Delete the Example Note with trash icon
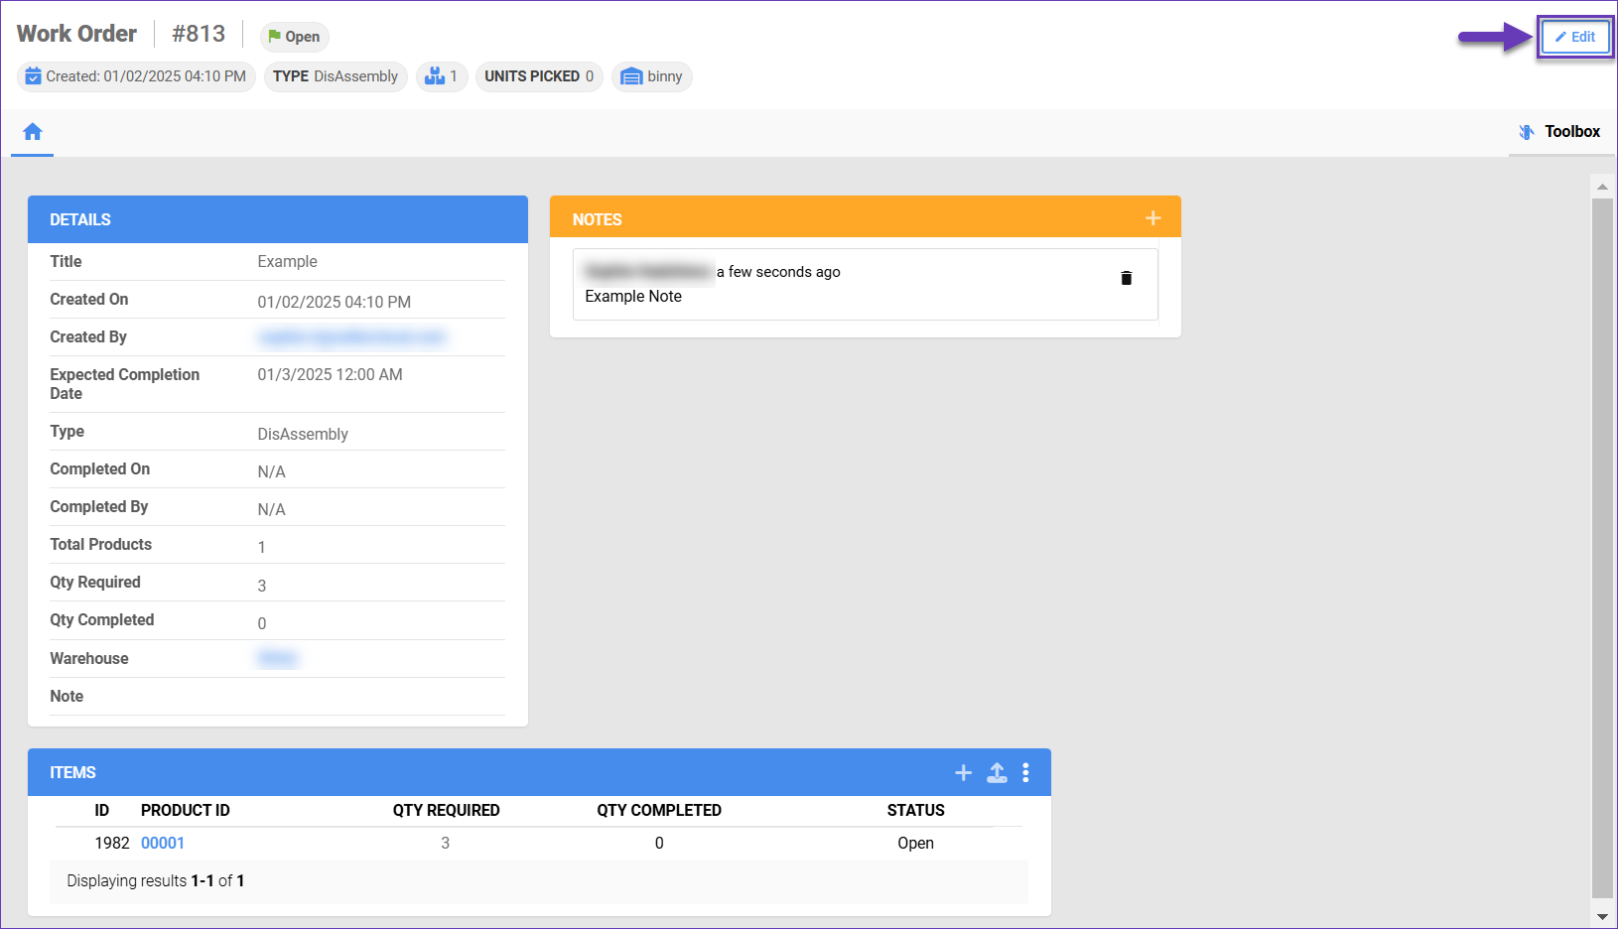This screenshot has height=929, width=1618. pos(1126,278)
